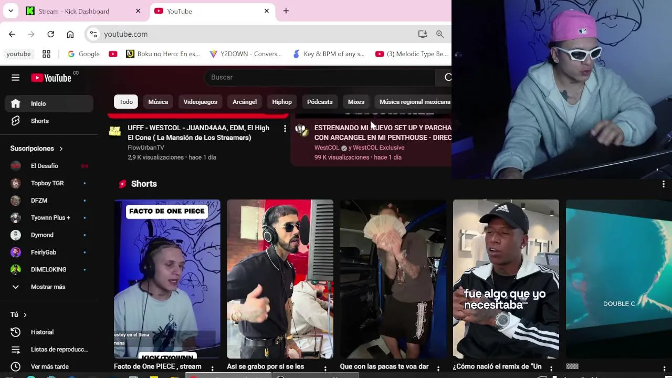Click the Buscar search field

[x=320, y=77]
